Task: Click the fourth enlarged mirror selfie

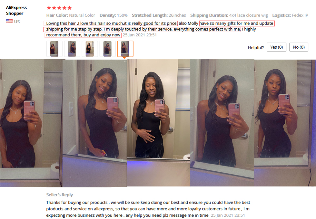Action: click(x=222, y=123)
